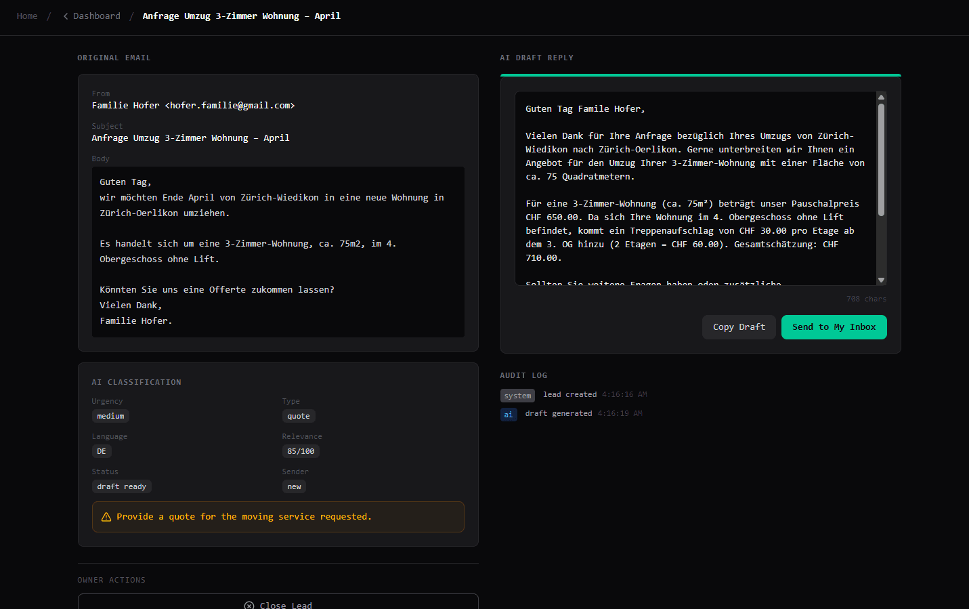Image resolution: width=969 pixels, height=609 pixels.
Task: Copy the AI draft reply
Action: click(739, 327)
